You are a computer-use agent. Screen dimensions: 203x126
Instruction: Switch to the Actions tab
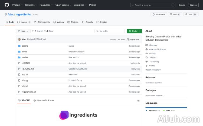pyautogui.click(x=58, y=22)
